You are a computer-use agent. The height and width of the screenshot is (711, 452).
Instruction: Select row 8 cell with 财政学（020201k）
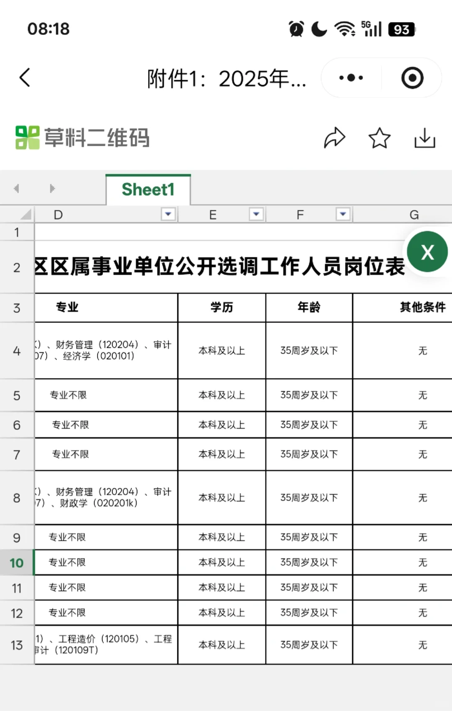106,498
